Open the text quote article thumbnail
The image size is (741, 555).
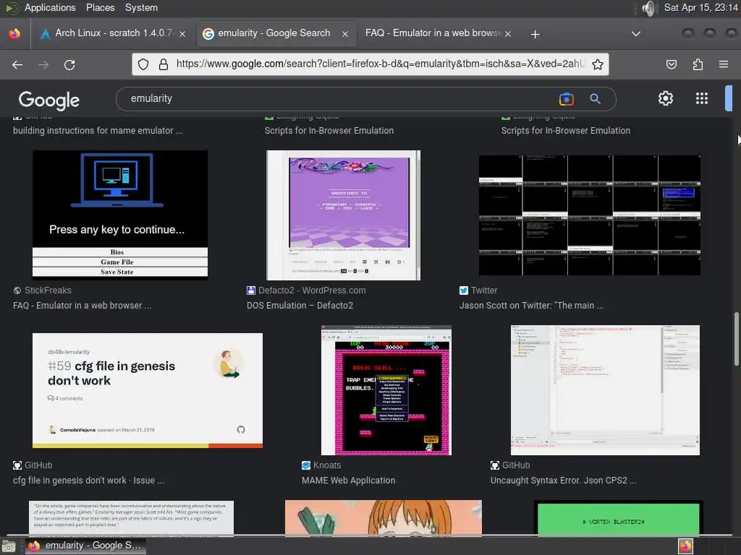132,518
